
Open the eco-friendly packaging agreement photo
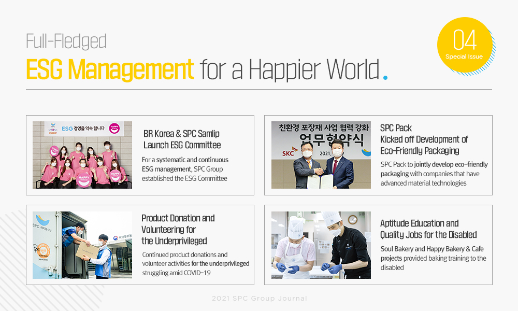(321, 155)
